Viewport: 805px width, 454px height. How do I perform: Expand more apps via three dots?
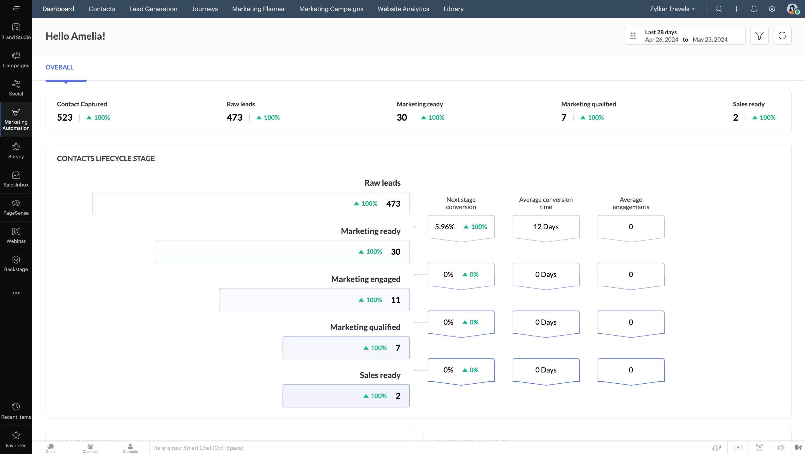[x=16, y=293]
